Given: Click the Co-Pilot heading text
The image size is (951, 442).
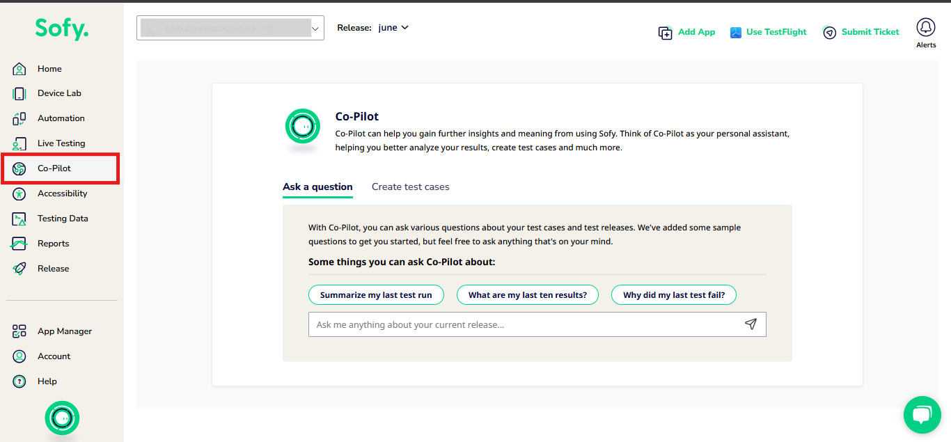Looking at the screenshot, I should 357,117.
